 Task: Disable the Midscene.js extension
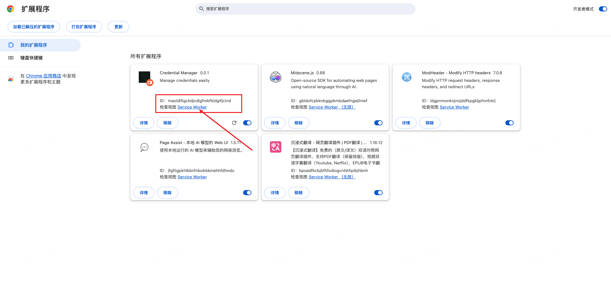(378, 123)
